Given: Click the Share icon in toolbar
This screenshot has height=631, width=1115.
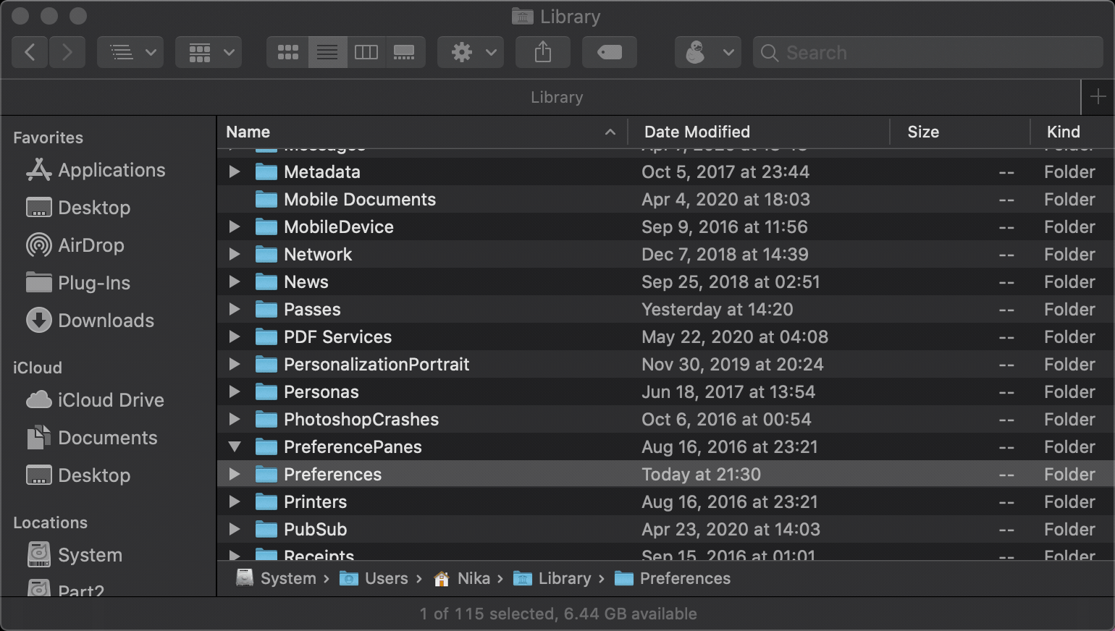Looking at the screenshot, I should click(543, 52).
